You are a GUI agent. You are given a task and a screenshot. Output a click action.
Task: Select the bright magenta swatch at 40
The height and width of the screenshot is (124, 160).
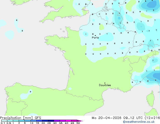click(x=68, y=121)
